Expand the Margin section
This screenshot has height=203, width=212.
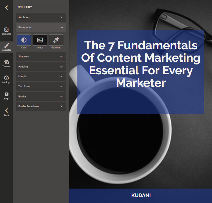[41, 76]
